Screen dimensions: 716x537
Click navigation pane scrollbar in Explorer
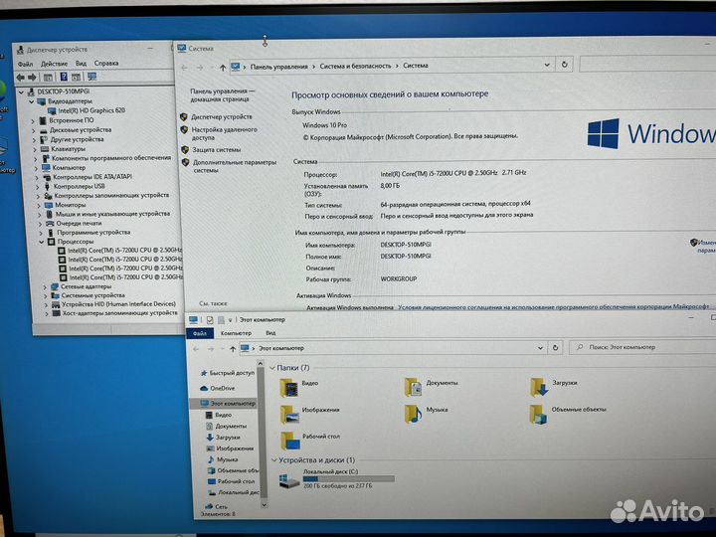pos(262,434)
